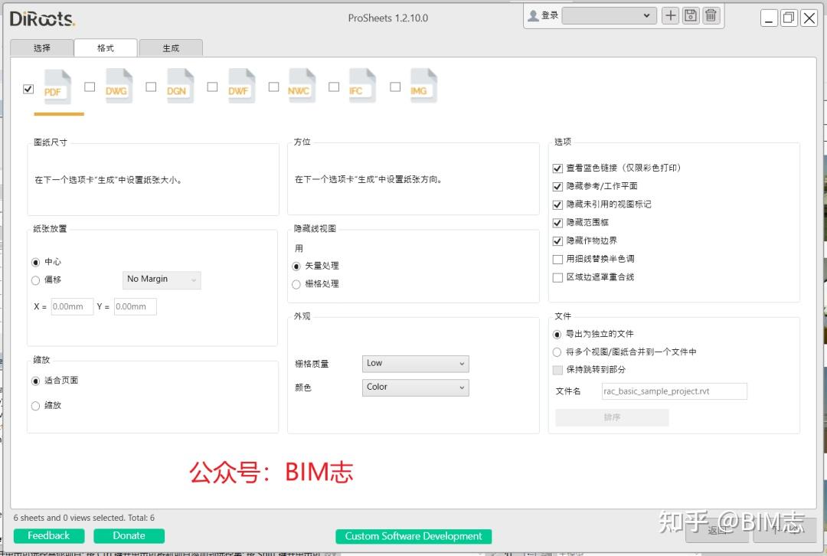Switch to the 生成 tab
The height and width of the screenshot is (556, 827).
click(x=170, y=47)
